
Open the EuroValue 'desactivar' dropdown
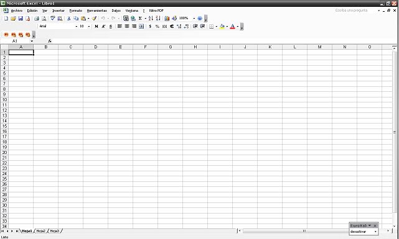[x=375, y=232]
